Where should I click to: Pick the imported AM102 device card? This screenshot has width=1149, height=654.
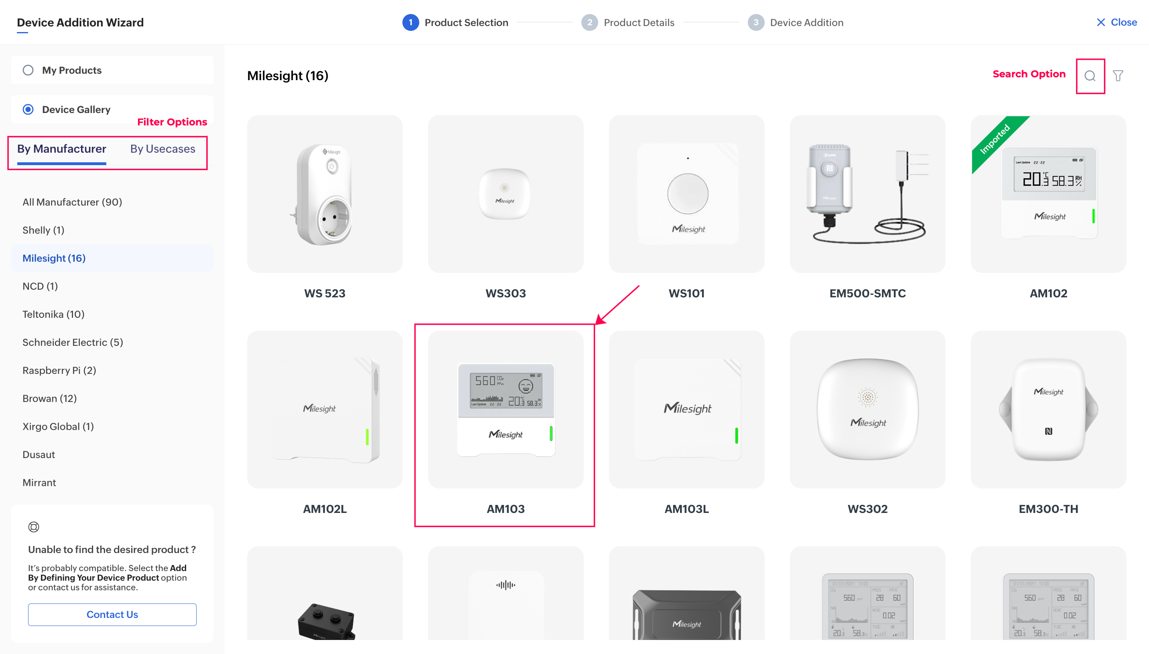point(1048,194)
